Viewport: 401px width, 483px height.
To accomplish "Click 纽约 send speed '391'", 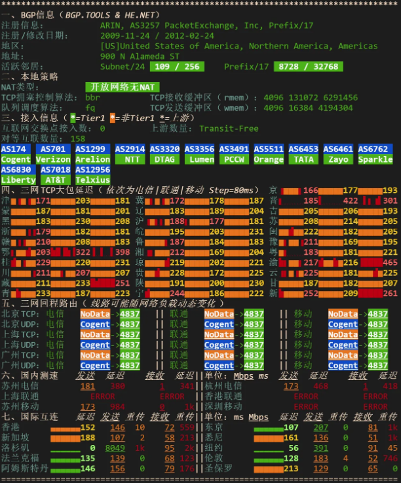I will [x=321, y=448].
